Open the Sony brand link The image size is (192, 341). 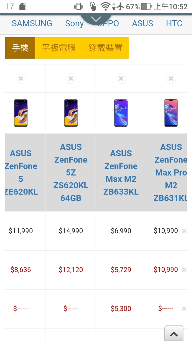coord(74,23)
